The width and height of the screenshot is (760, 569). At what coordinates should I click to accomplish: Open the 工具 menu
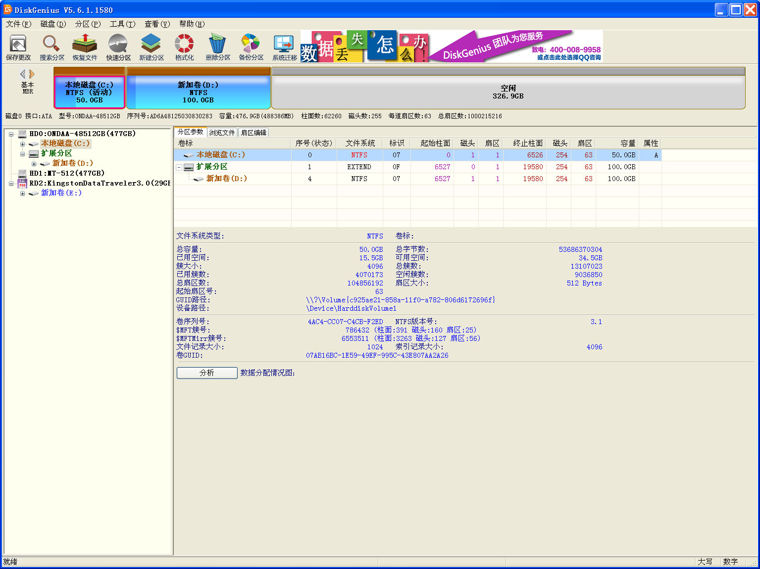point(122,24)
